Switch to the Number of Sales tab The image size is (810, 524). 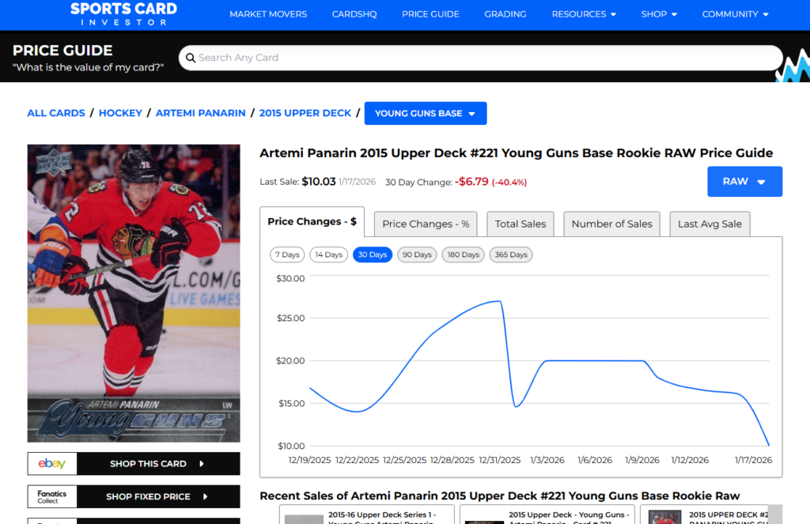pos(611,224)
